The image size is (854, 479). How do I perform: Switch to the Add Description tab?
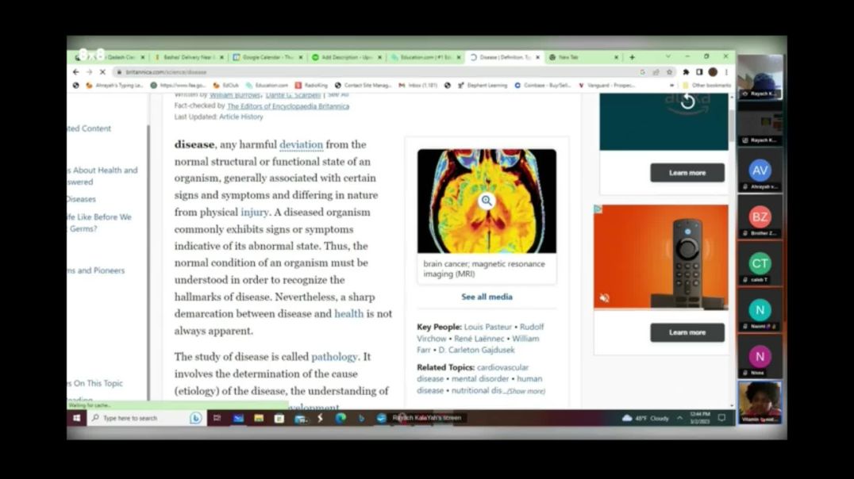(346, 57)
